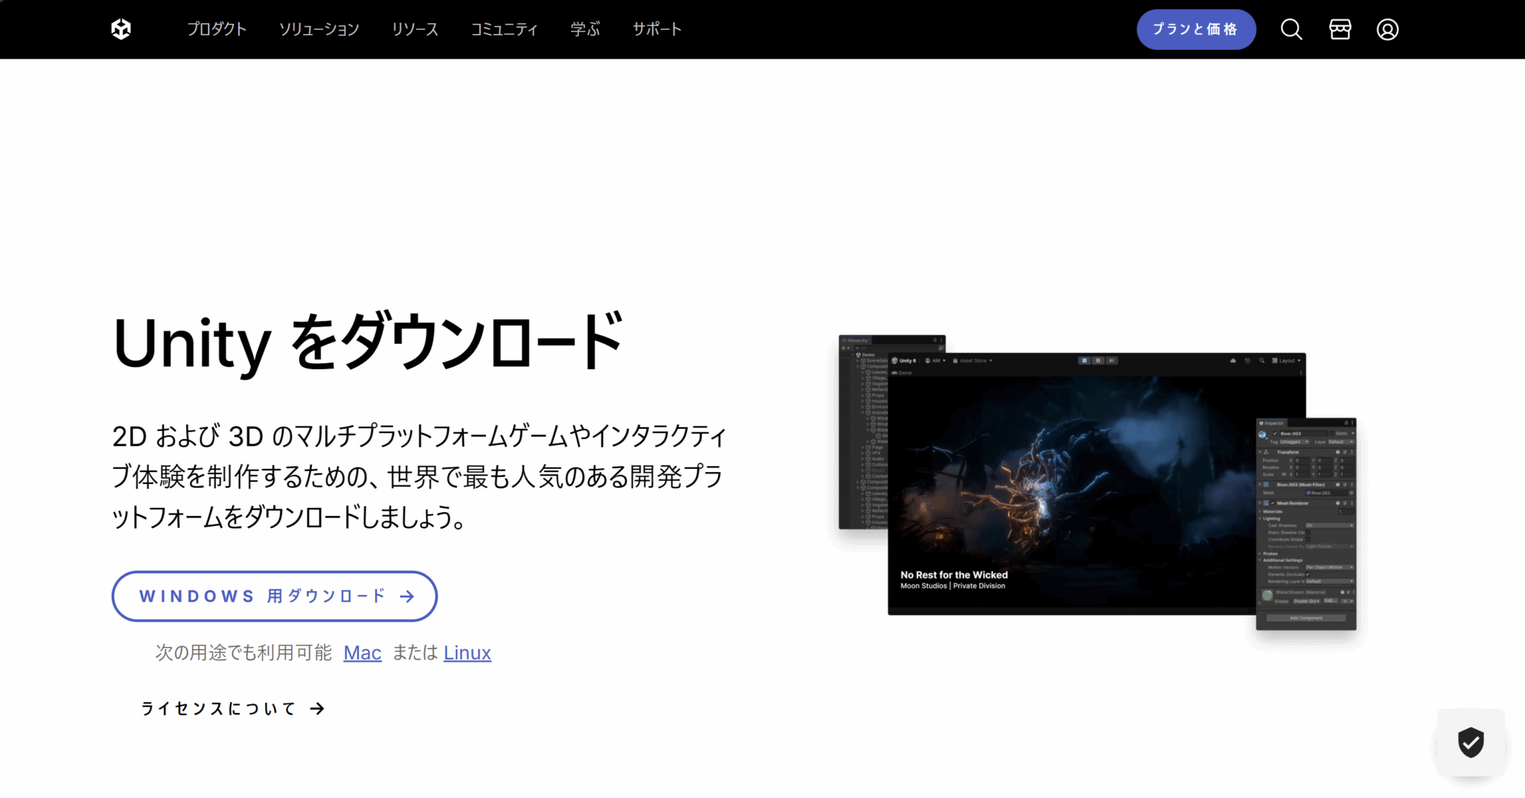Click the WaterStream material preview sphere
This screenshot has height=798, width=1525.
coord(1268,596)
